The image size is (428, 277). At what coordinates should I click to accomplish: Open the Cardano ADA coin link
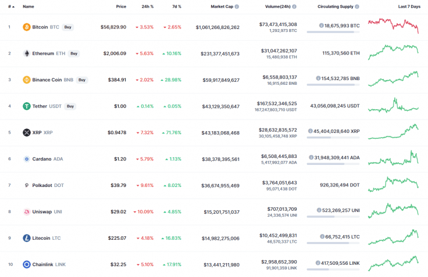48,159
